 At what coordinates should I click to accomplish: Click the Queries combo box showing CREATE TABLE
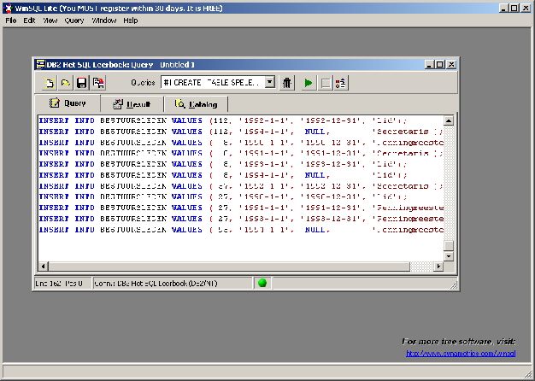click(x=218, y=82)
